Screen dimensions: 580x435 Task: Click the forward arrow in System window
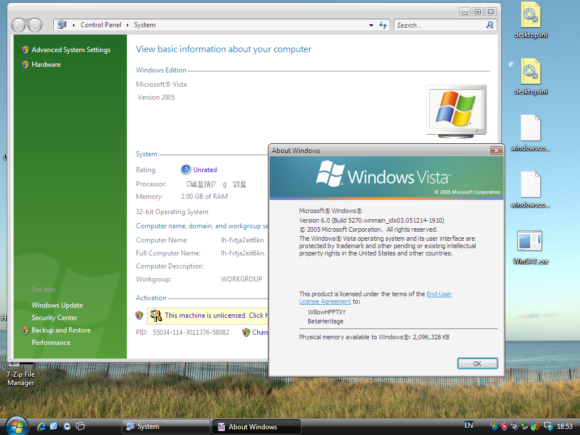tap(35, 25)
